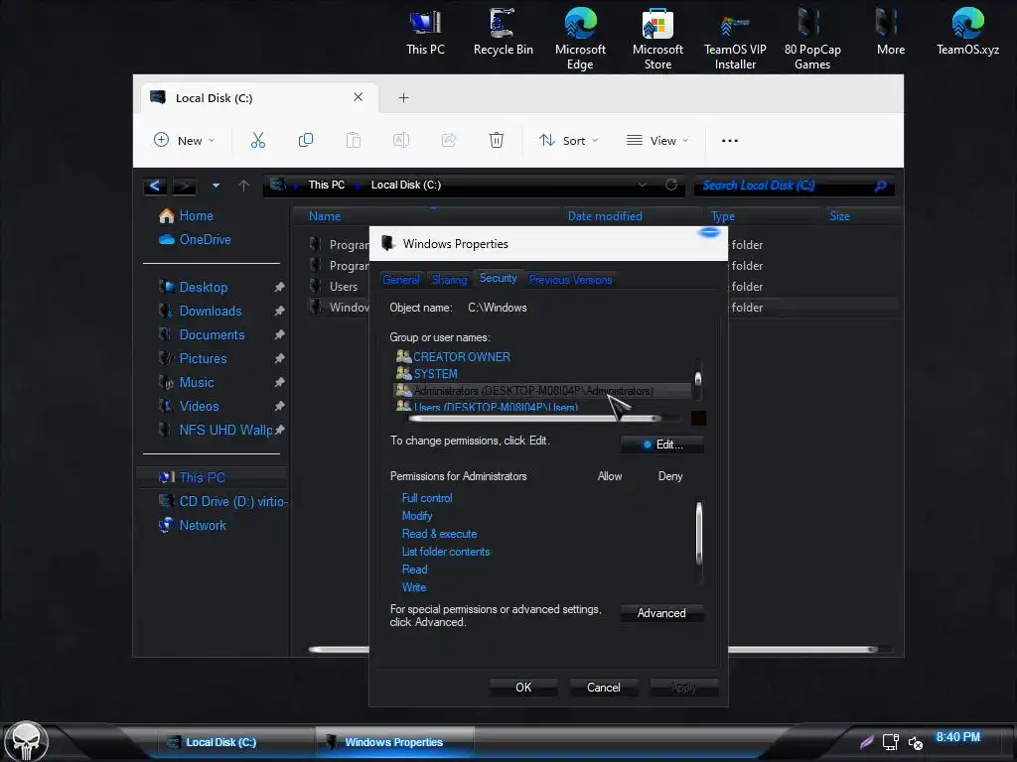Switch to the General tab
The width and height of the screenshot is (1017, 762).
click(401, 279)
